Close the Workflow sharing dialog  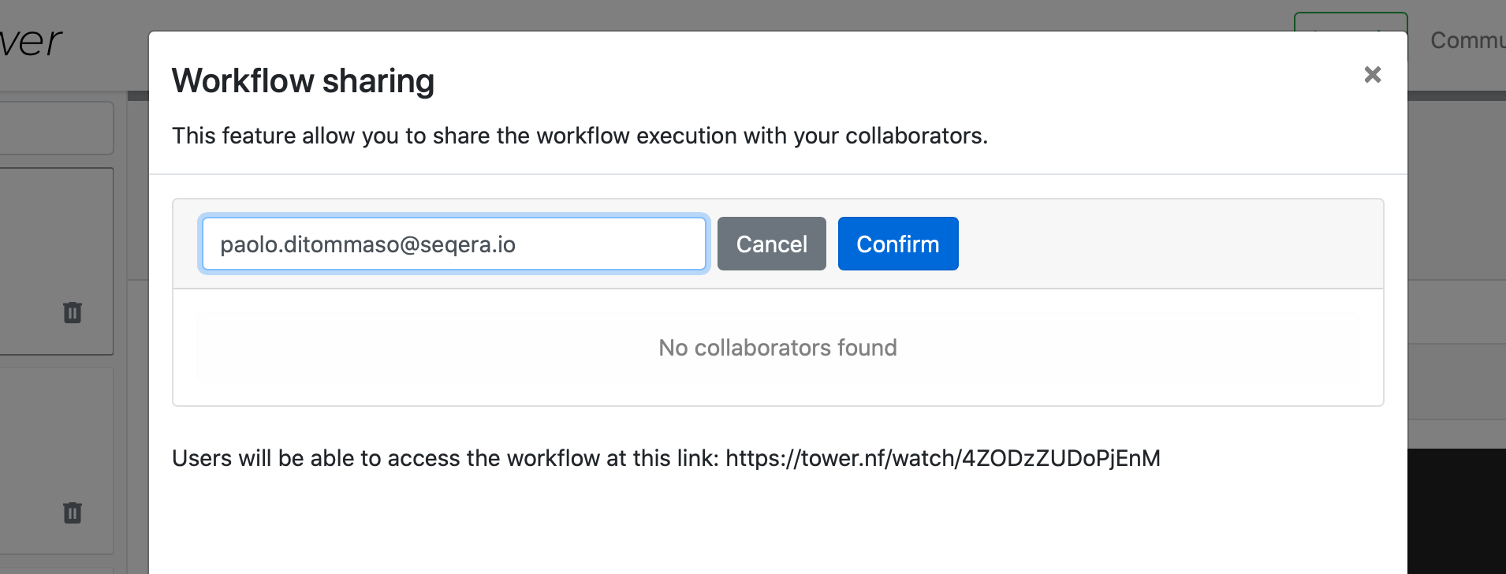click(1372, 75)
